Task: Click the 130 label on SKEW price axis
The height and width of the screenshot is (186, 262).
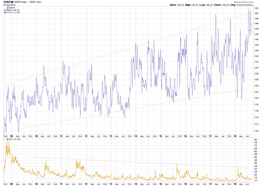Action: point(256,68)
